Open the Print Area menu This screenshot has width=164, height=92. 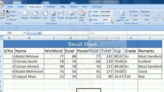[x=53, y=16]
